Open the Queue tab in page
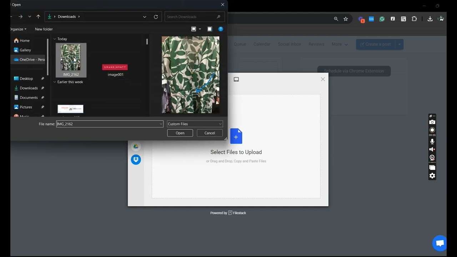The image size is (457, 257). click(x=240, y=44)
